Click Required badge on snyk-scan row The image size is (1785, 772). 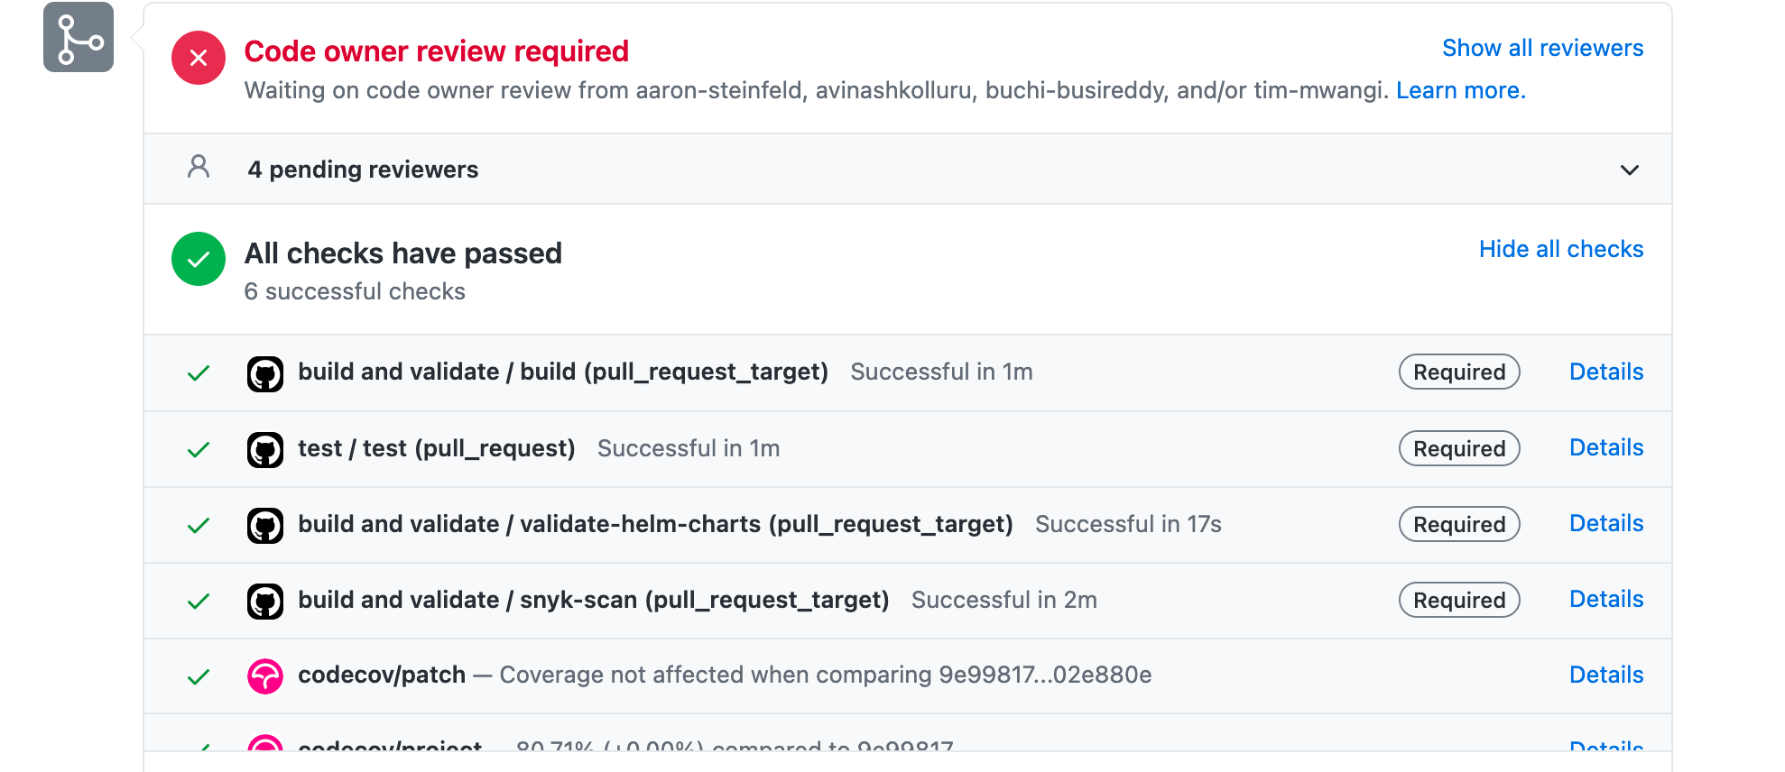coord(1459,600)
